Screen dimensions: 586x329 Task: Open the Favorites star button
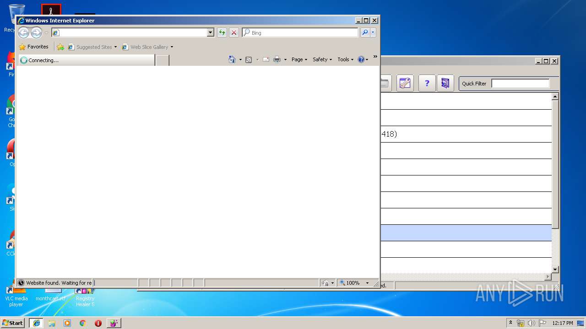34,47
